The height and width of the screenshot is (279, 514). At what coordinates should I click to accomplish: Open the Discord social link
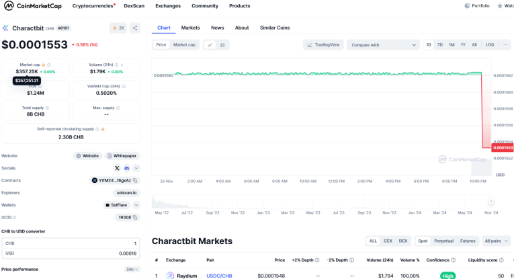click(x=126, y=168)
